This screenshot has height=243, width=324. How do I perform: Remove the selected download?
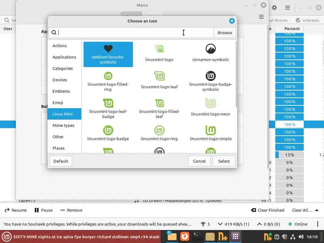pos(71,210)
